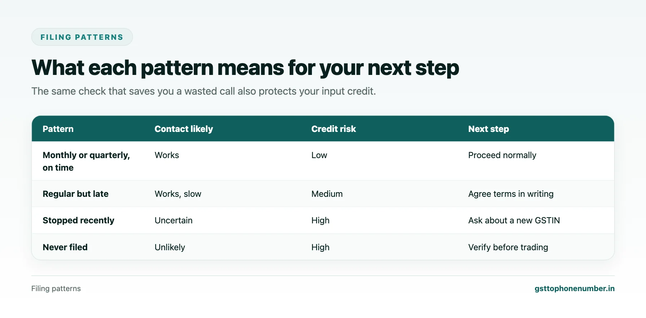Select the Regular but late row label
646x318 pixels.
click(75, 194)
